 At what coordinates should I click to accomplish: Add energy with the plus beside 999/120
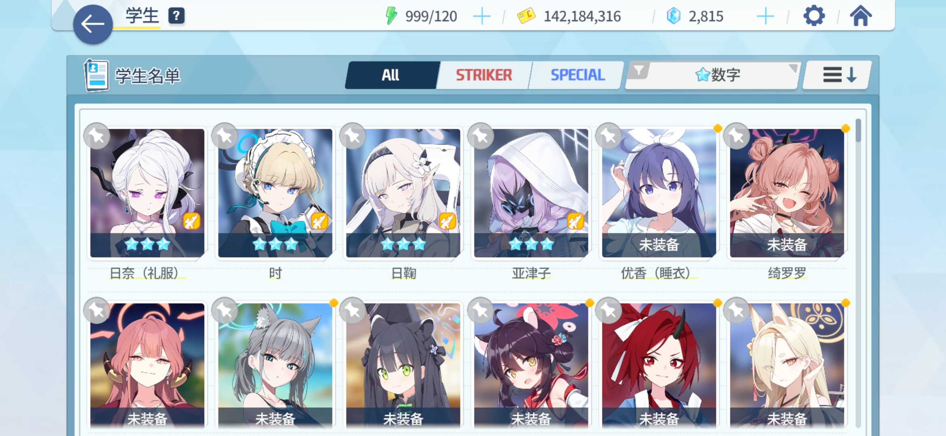[x=481, y=17]
